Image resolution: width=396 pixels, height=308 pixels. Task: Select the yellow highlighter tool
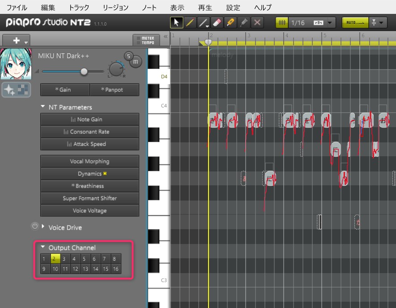coord(230,22)
